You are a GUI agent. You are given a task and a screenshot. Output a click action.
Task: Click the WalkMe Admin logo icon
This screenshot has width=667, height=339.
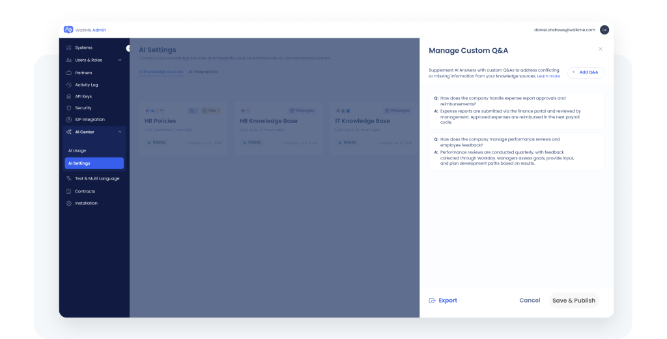(x=68, y=30)
